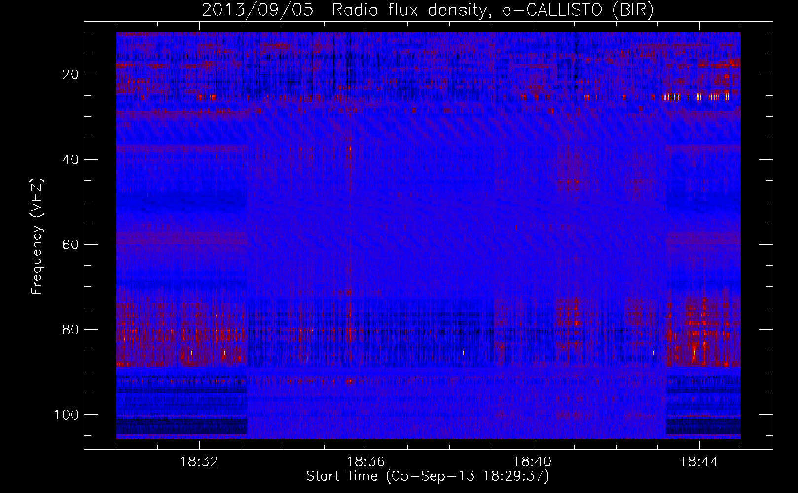Click the 40 frequency tick label
This screenshot has height=493, width=798.
(x=71, y=160)
